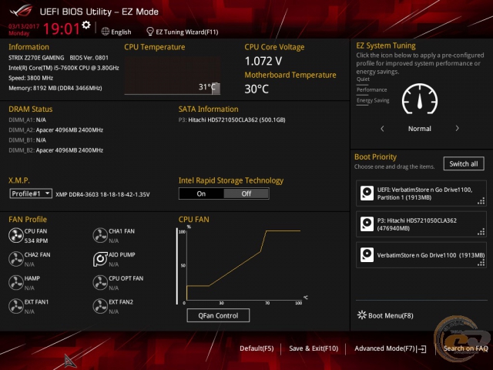
Task: Click the Boot Menu snowflake icon
Action: click(x=362, y=315)
